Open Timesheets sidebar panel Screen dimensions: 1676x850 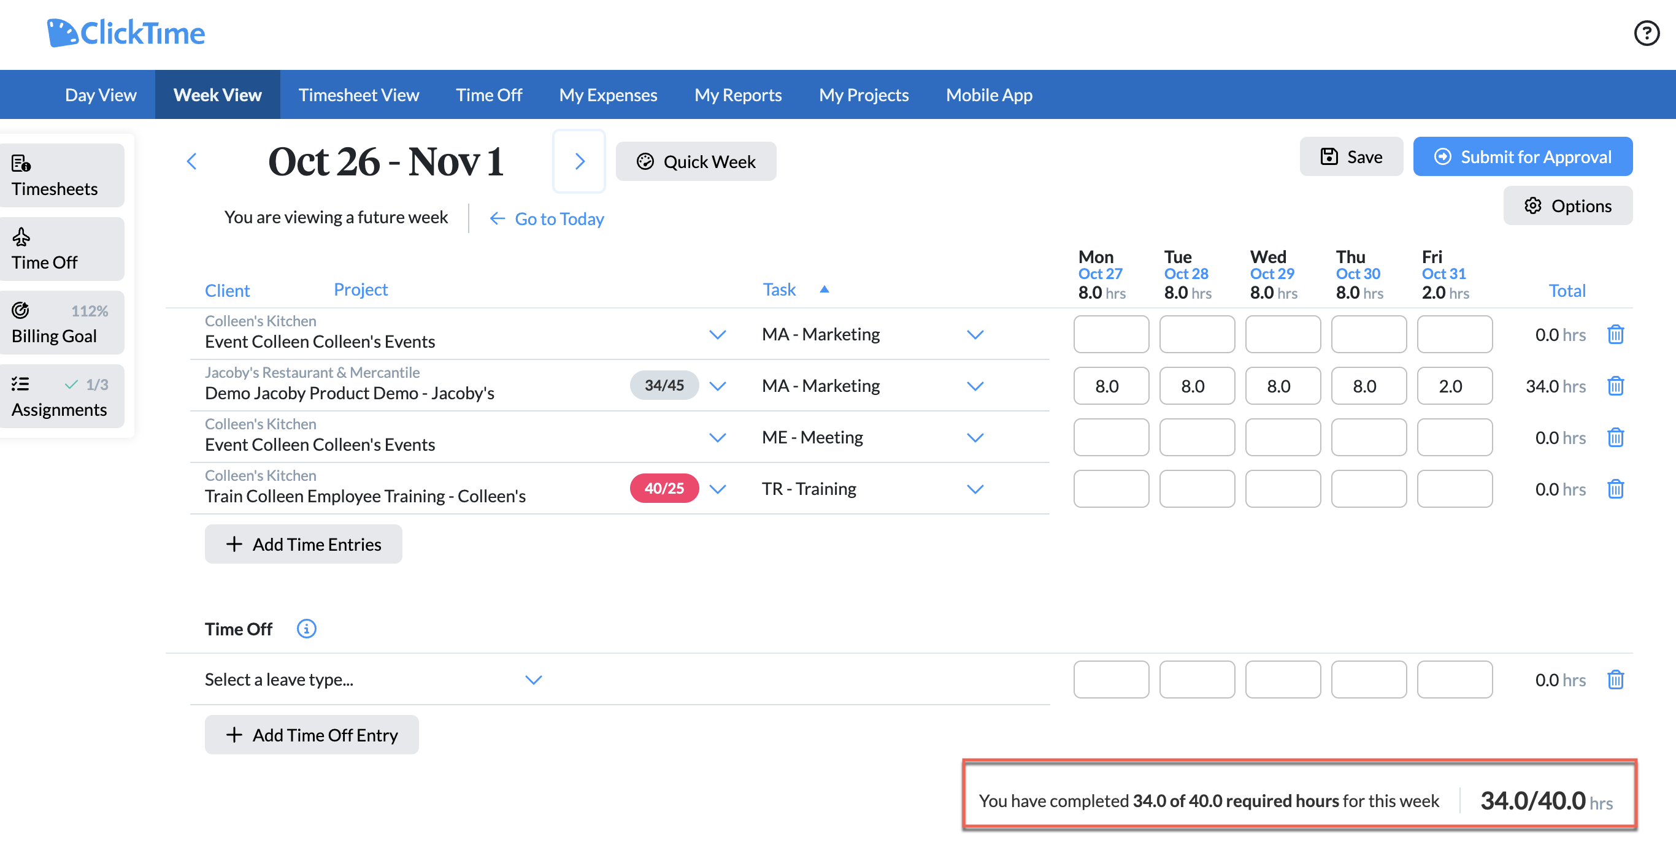click(61, 175)
